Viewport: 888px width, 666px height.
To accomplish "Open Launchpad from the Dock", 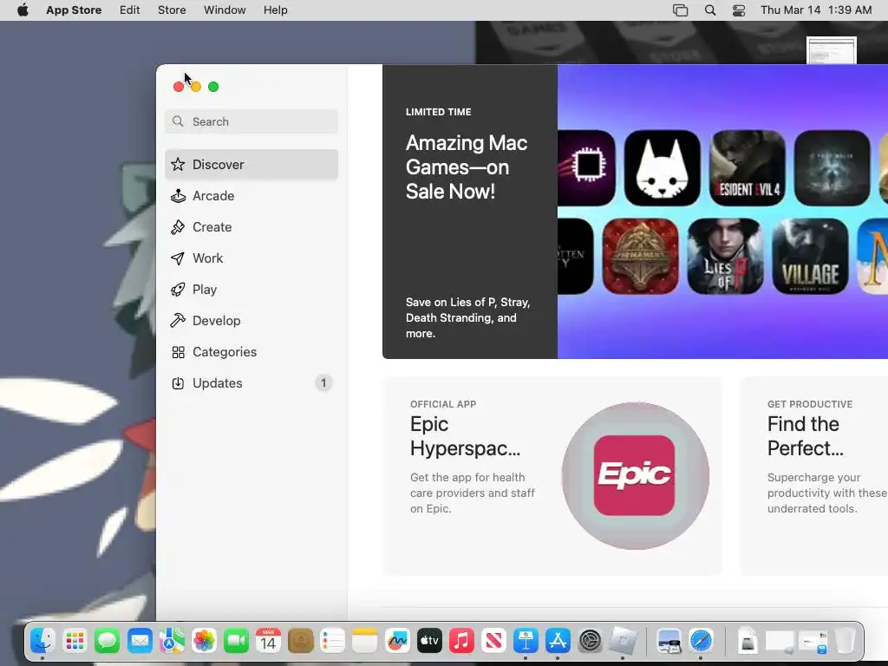I will 75,641.
